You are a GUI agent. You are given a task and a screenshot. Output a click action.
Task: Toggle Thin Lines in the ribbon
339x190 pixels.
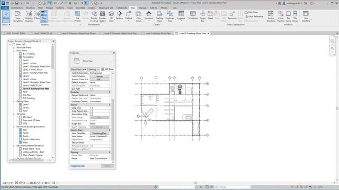pos(44,16)
